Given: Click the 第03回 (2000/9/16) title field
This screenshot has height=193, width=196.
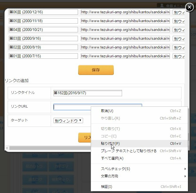Looking at the screenshot, I should tap(43, 39).
